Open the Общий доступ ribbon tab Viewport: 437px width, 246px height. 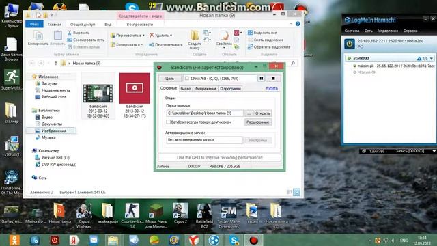pyautogui.click(x=83, y=25)
